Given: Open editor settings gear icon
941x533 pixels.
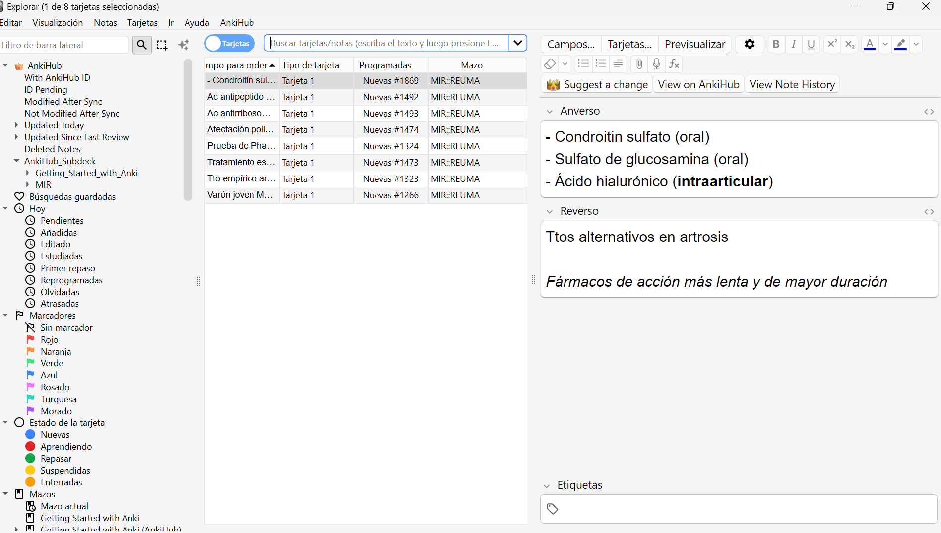Looking at the screenshot, I should [750, 44].
